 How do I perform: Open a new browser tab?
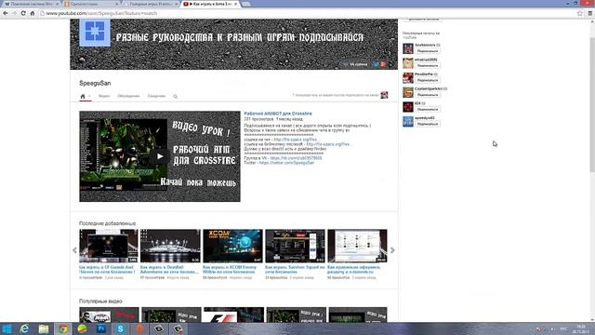click(x=245, y=4)
